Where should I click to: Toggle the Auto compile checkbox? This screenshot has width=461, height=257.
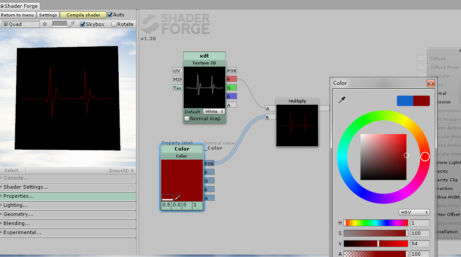tap(110, 15)
